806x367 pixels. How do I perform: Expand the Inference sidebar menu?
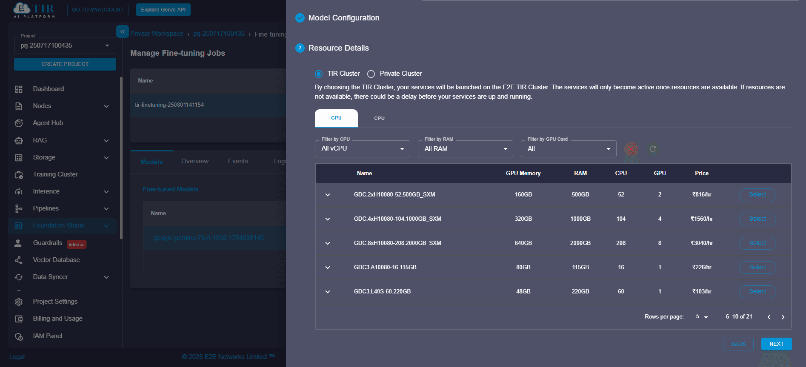pyautogui.click(x=106, y=192)
